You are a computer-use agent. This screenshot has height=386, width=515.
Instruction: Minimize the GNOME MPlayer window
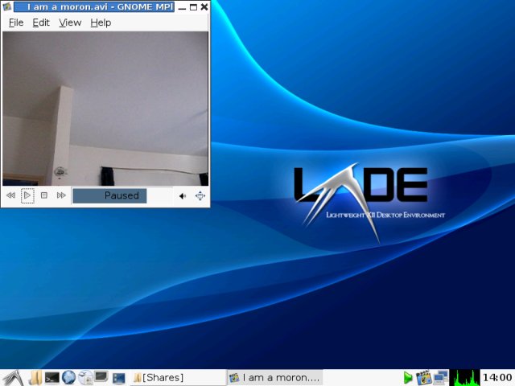tap(182, 7)
